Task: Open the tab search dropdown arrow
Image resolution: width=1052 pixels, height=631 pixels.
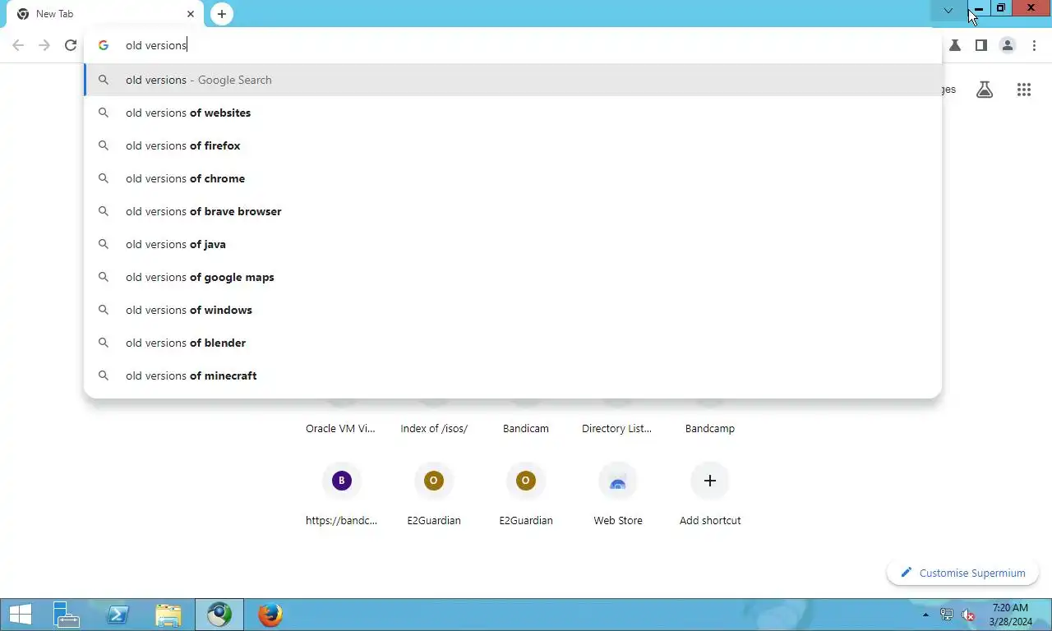Action: click(x=948, y=10)
